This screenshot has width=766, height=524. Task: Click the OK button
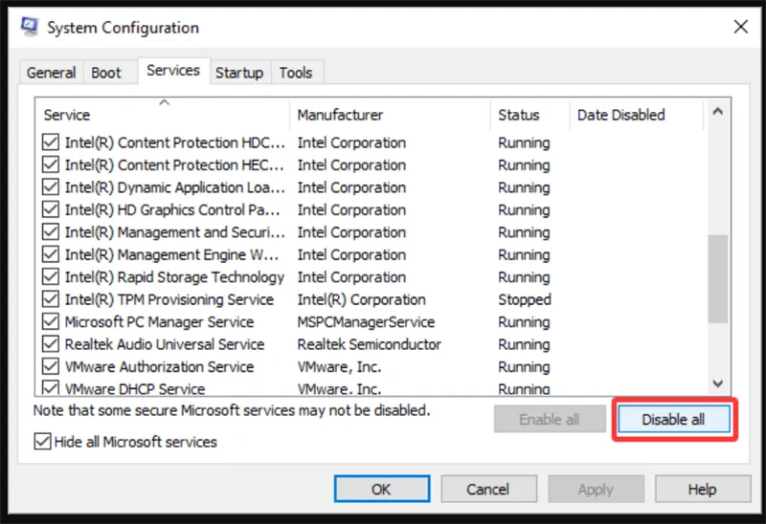(381, 489)
